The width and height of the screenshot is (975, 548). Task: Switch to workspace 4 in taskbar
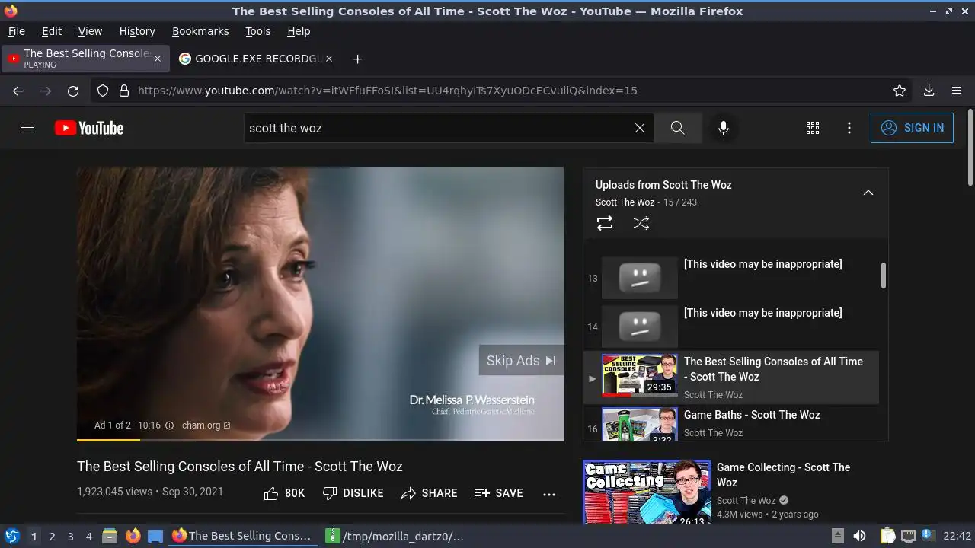(x=88, y=536)
